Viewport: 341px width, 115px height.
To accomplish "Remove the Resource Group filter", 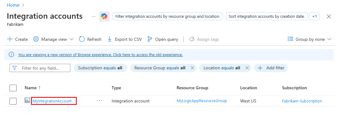I will (x=192, y=68).
